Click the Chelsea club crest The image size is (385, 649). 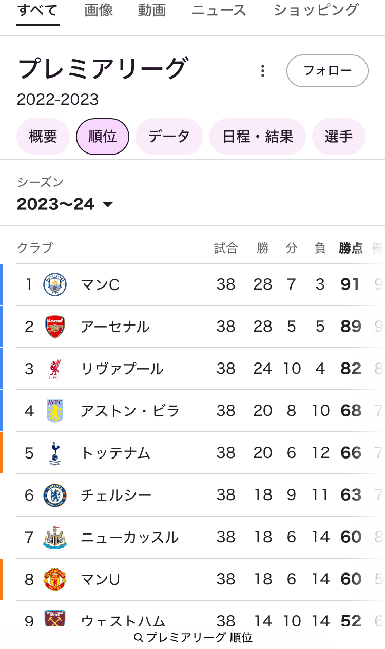point(55,495)
